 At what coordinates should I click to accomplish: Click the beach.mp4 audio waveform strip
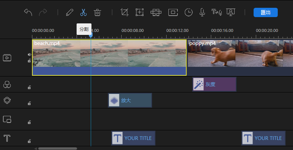(x=109, y=71)
